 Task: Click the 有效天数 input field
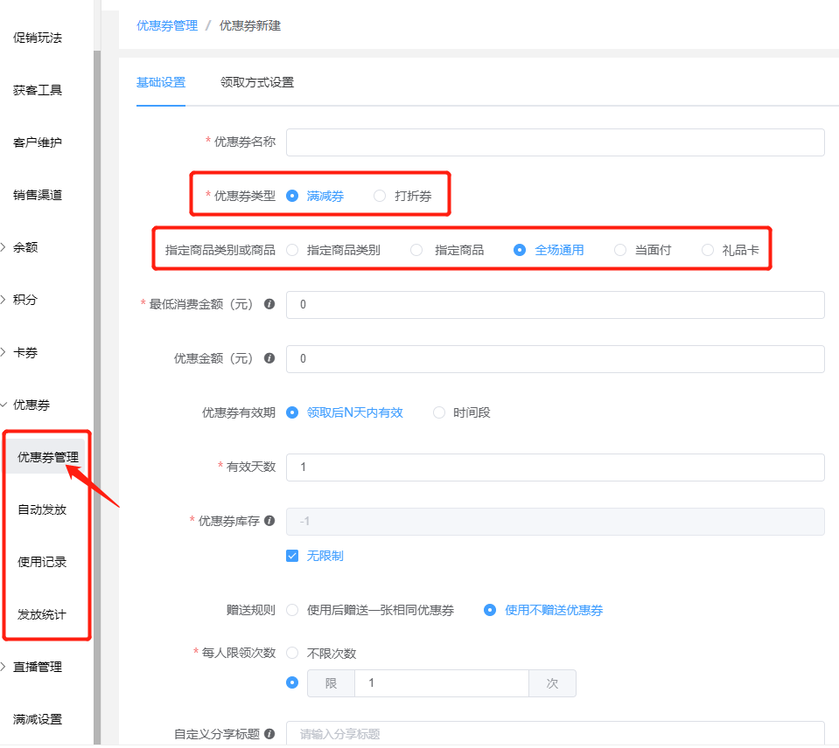coord(555,467)
